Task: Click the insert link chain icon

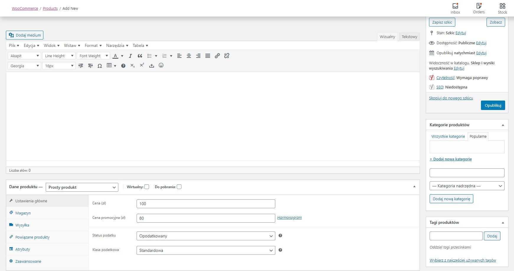Action: 217,56
